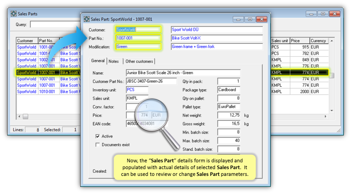This screenshot has height=194, width=351.
Task: Click the Stand. batch size field
Action: pos(229,149)
